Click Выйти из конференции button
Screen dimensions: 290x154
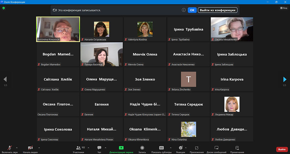(x=217, y=10)
